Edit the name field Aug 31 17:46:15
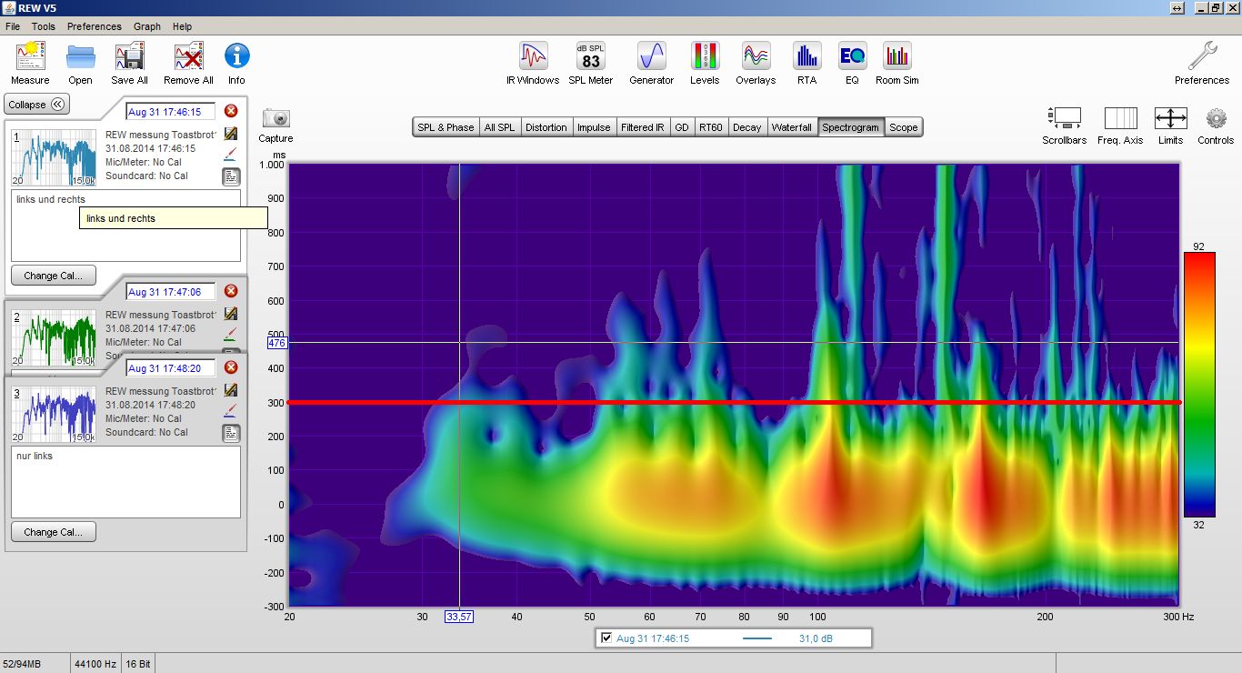The width and height of the screenshot is (1242, 673). (171, 112)
